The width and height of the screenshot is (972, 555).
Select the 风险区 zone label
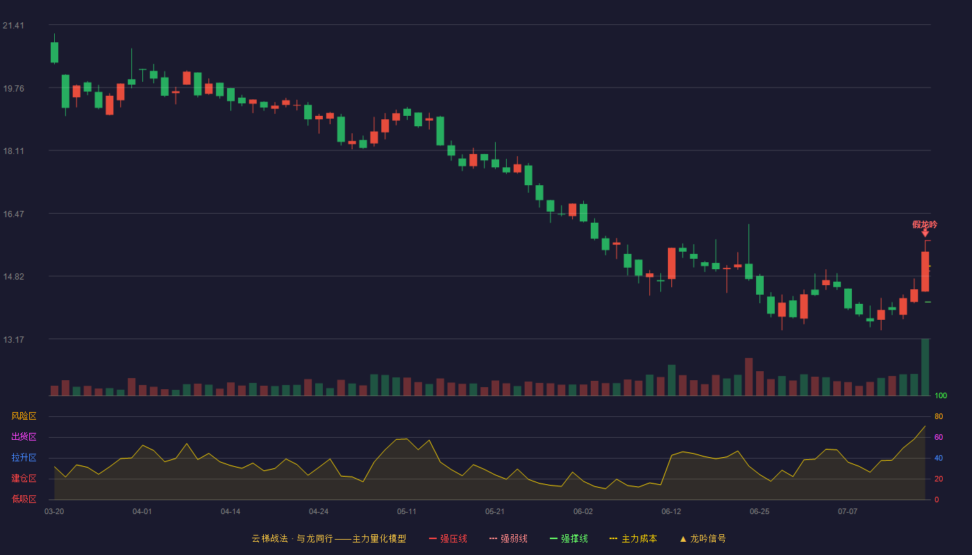pos(24,416)
